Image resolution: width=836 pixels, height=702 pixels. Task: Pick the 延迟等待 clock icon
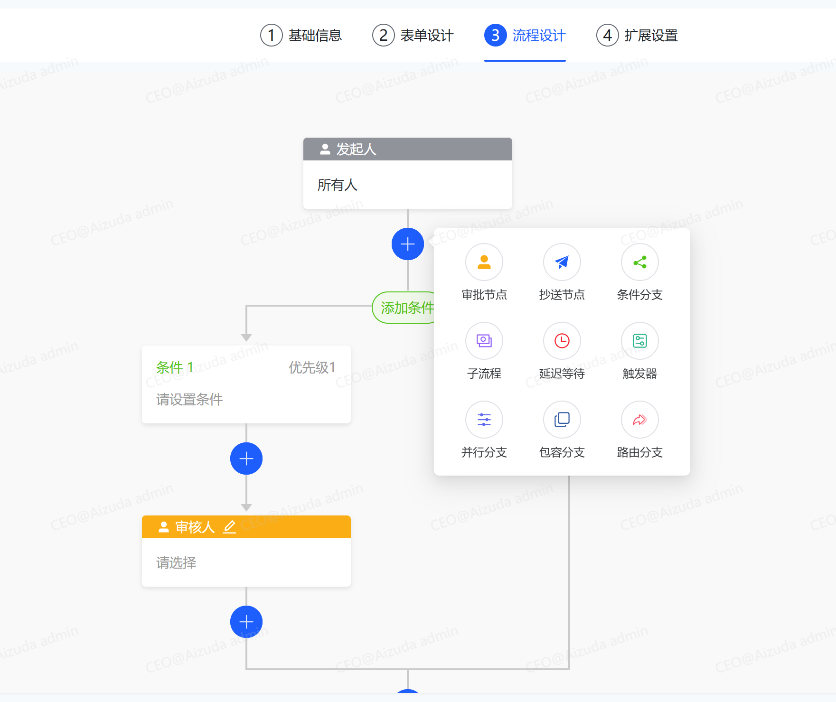coord(562,341)
